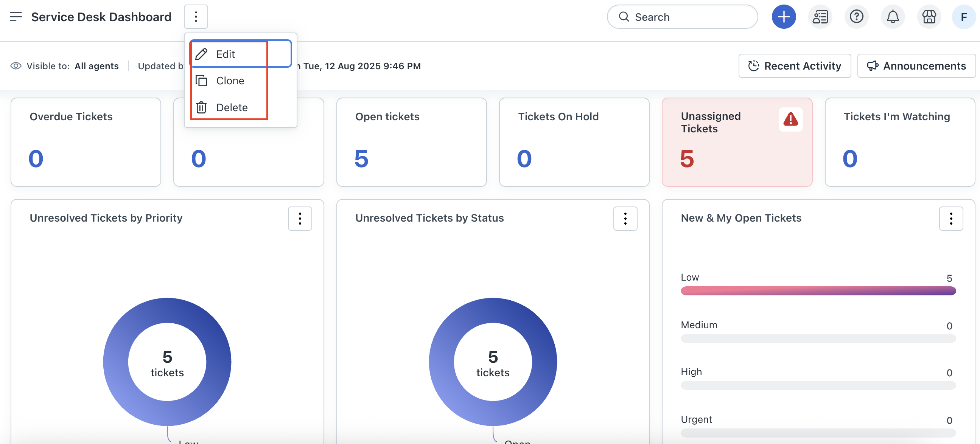Click the blue plus create-new button
Image resolution: width=980 pixels, height=444 pixels.
(783, 17)
